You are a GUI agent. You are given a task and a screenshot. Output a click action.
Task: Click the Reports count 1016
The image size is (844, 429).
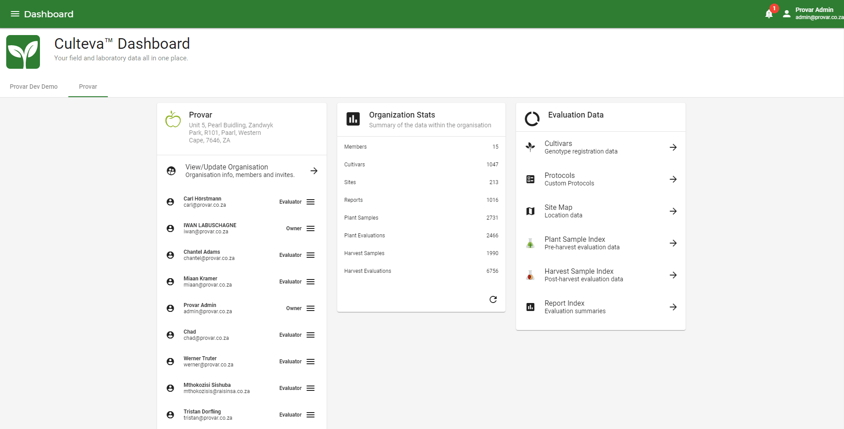[x=492, y=200]
